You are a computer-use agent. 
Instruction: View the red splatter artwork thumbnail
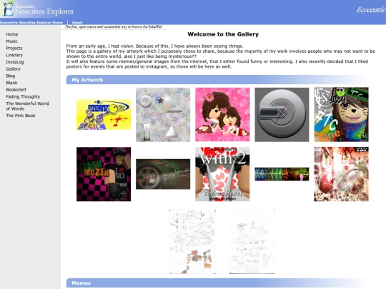(x=341, y=174)
